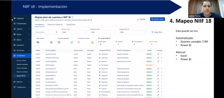Click Ingresos por inversiones detail cell
The image size is (224, 98).
(x=124, y=61)
